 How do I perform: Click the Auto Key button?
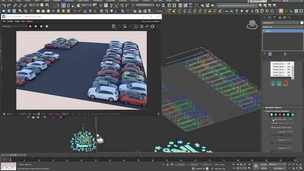coord(264,164)
